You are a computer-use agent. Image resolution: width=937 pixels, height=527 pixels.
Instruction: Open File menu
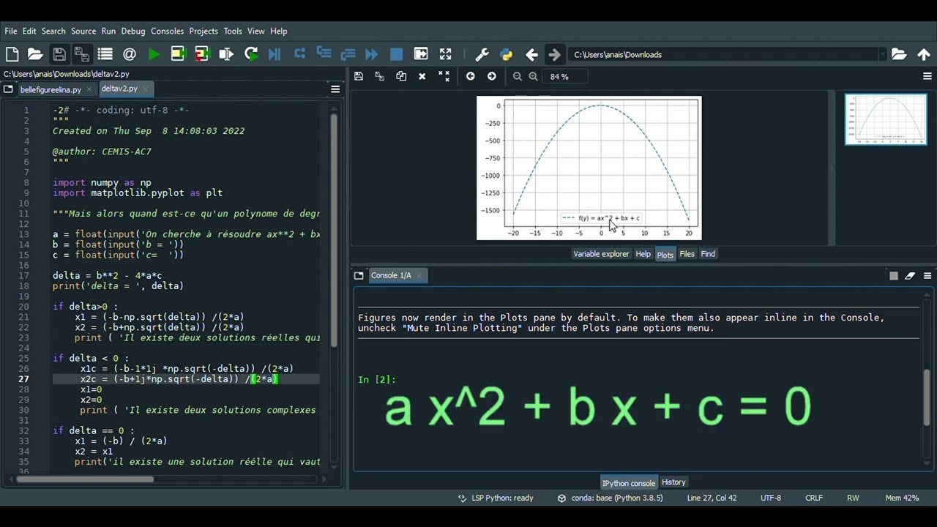[x=11, y=31]
